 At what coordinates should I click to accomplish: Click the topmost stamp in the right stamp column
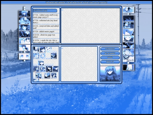(x=129, y=10)
